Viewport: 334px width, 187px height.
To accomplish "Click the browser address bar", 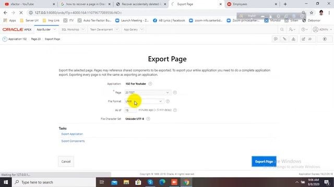I will [166, 12].
